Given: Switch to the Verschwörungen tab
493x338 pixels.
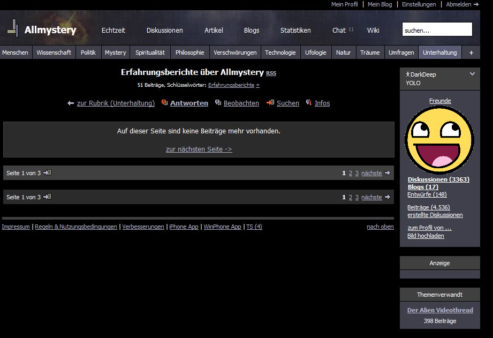Looking at the screenshot, I should point(235,52).
